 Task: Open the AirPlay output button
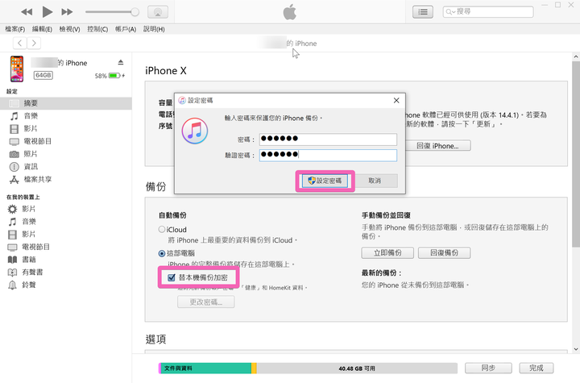[x=158, y=12]
